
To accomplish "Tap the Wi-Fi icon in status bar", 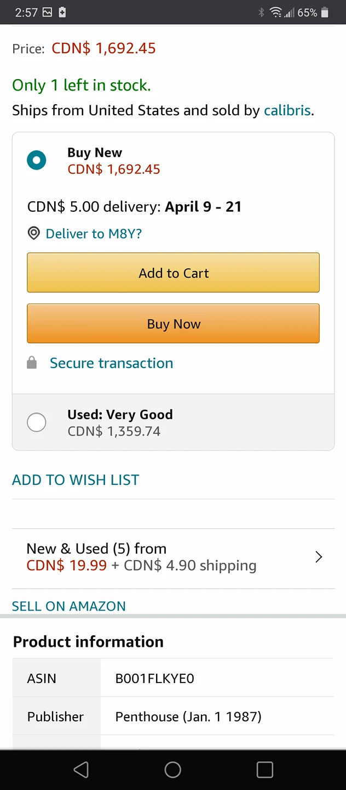I will [276, 13].
